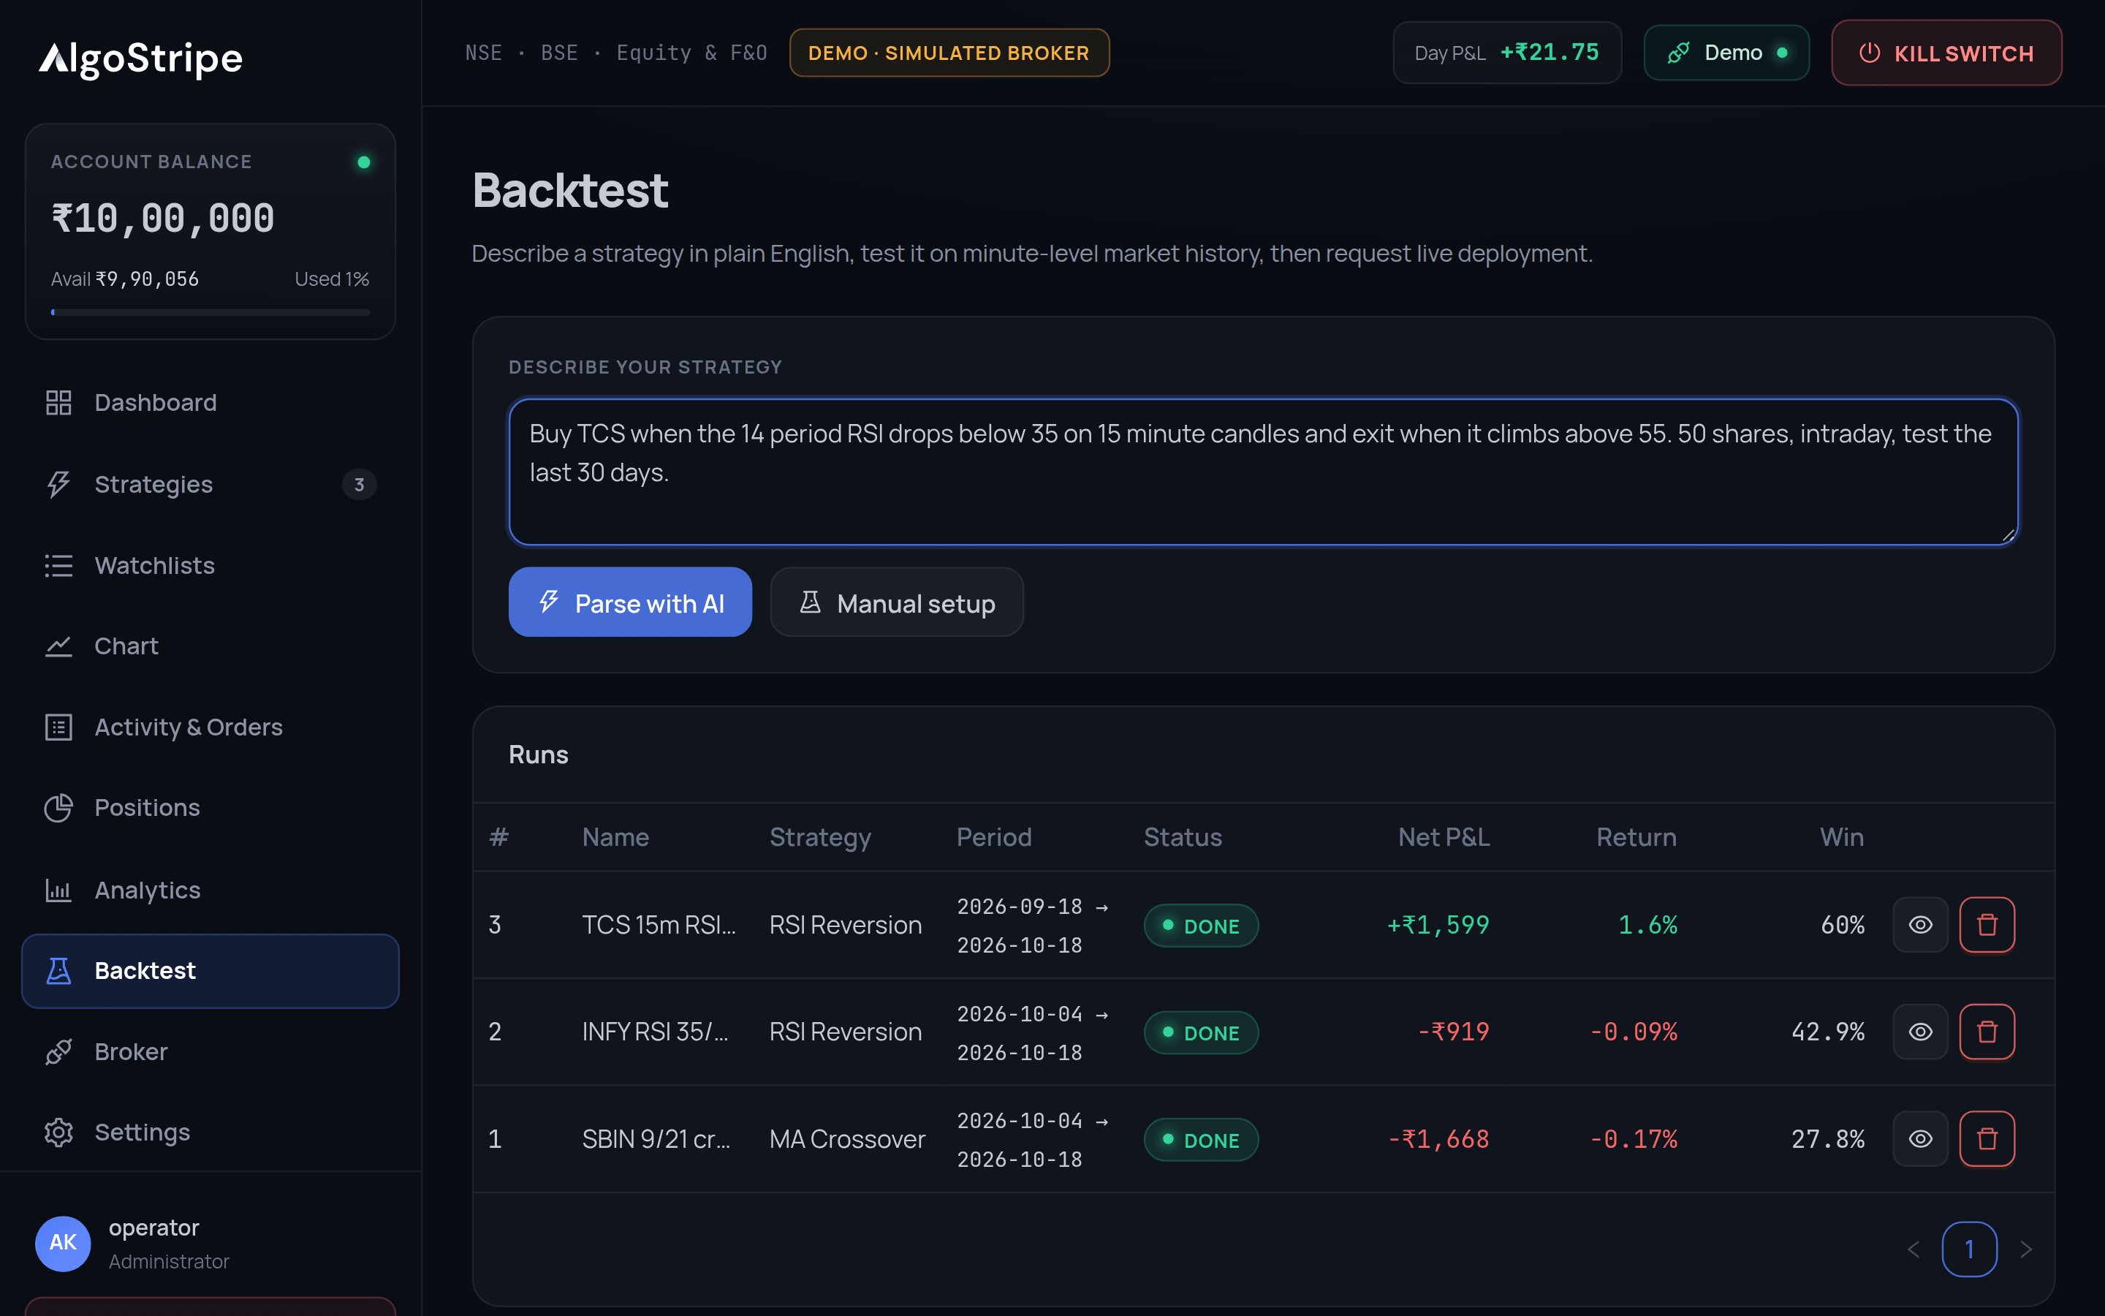Delete the INFY RSI 35 run
Image resolution: width=2105 pixels, height=1316 pixels.
click(1987, 1032)
